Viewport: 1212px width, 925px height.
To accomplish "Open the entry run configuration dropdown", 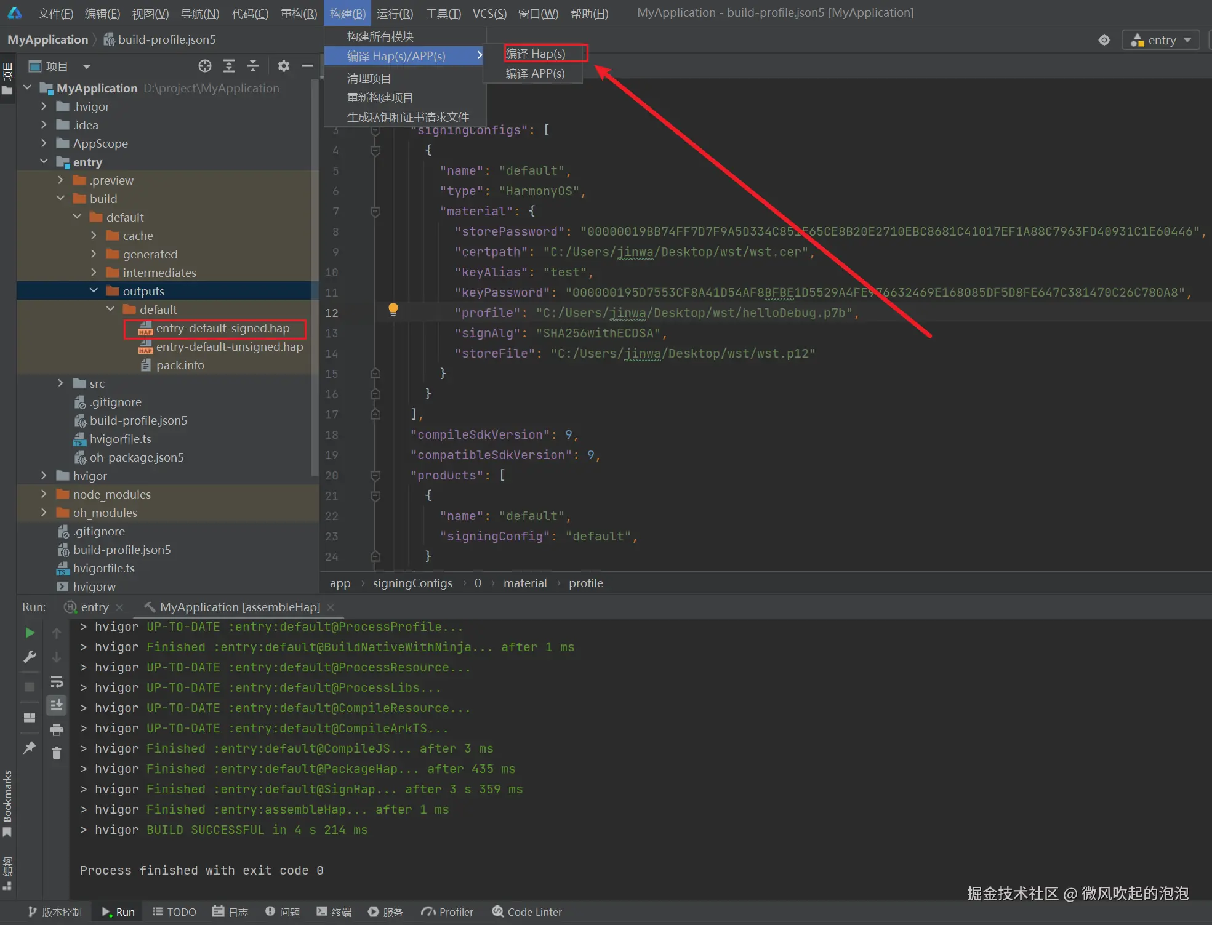I will (1161, 40).
